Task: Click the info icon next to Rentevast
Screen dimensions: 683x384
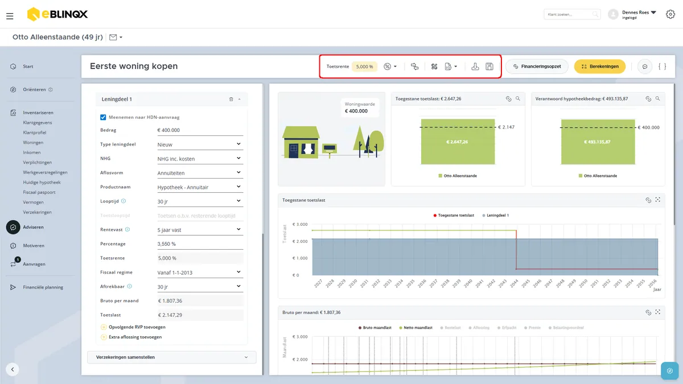Action: click(x=127, y=229)
